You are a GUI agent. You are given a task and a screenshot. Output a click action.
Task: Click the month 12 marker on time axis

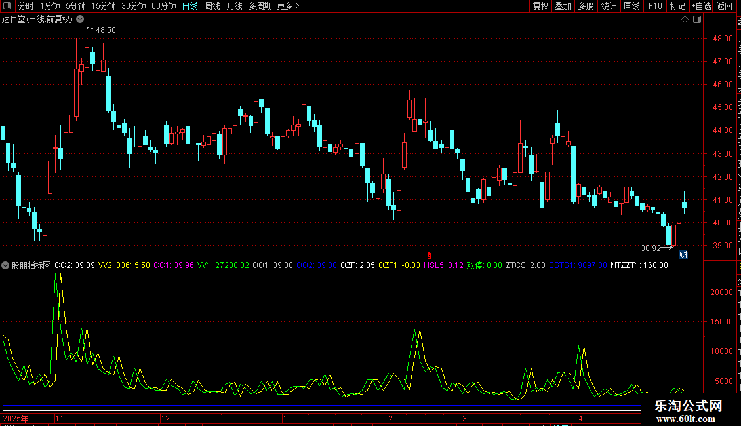(x=165, y=418)
